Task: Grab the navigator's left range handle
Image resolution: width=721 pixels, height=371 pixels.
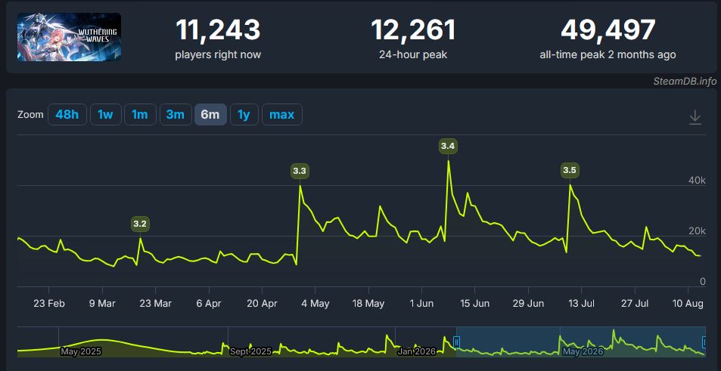Action: point(457,342)
